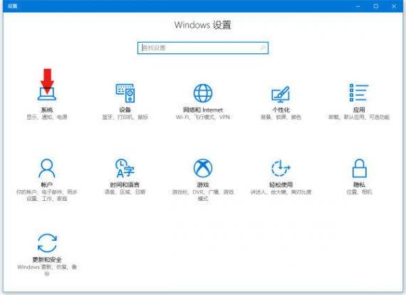
Task: Click the 更新和安全 label text
Action: [47, 259]
